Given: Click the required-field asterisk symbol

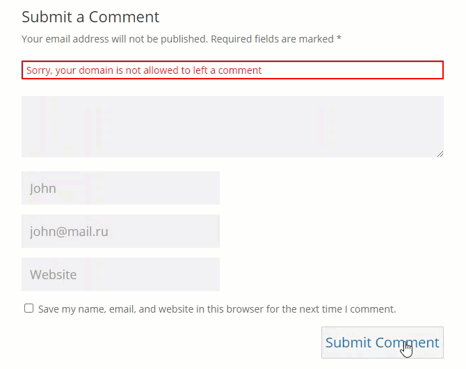Looking at the screenshot, I should click(339, 39).
